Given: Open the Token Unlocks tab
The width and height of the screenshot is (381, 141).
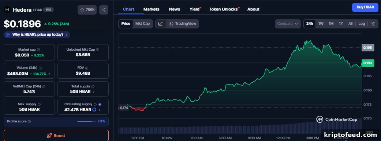Looking at the screenshot, I should click(224, 9).
